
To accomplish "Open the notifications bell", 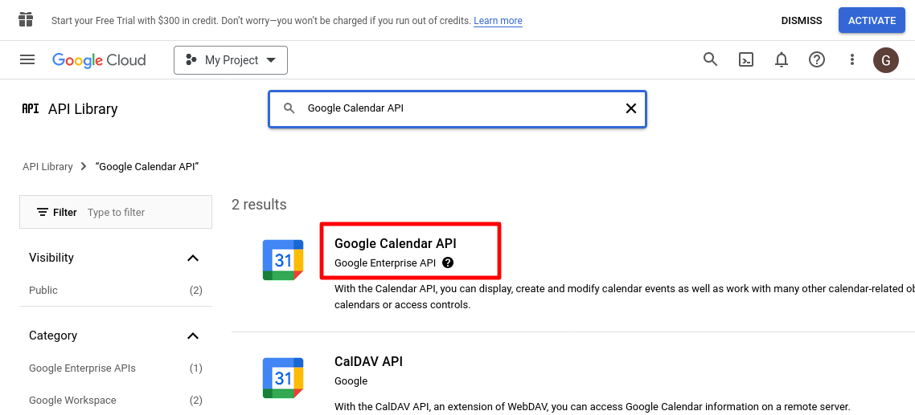I will pyautogui.click(x=782, y=59).
